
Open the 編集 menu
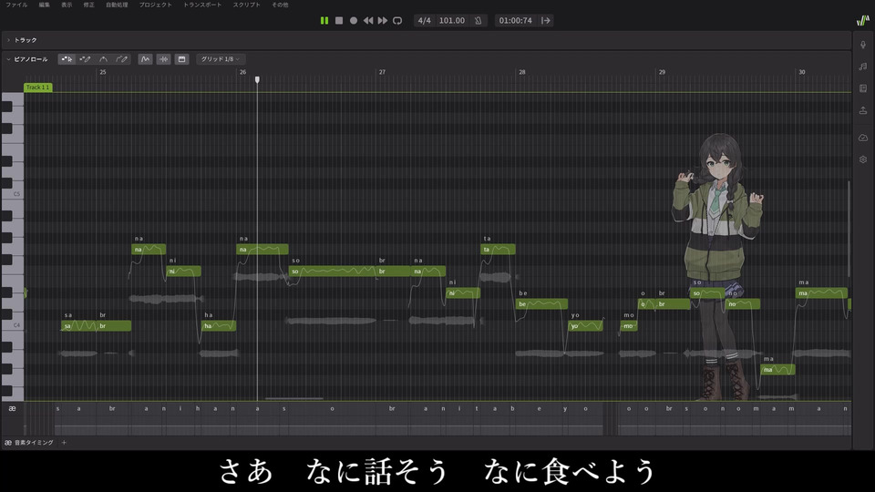pyautogui.click(x=45, y=5)
